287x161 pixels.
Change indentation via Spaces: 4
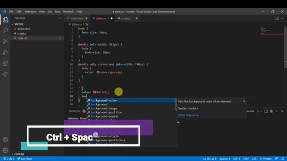[x=225, y=159]
